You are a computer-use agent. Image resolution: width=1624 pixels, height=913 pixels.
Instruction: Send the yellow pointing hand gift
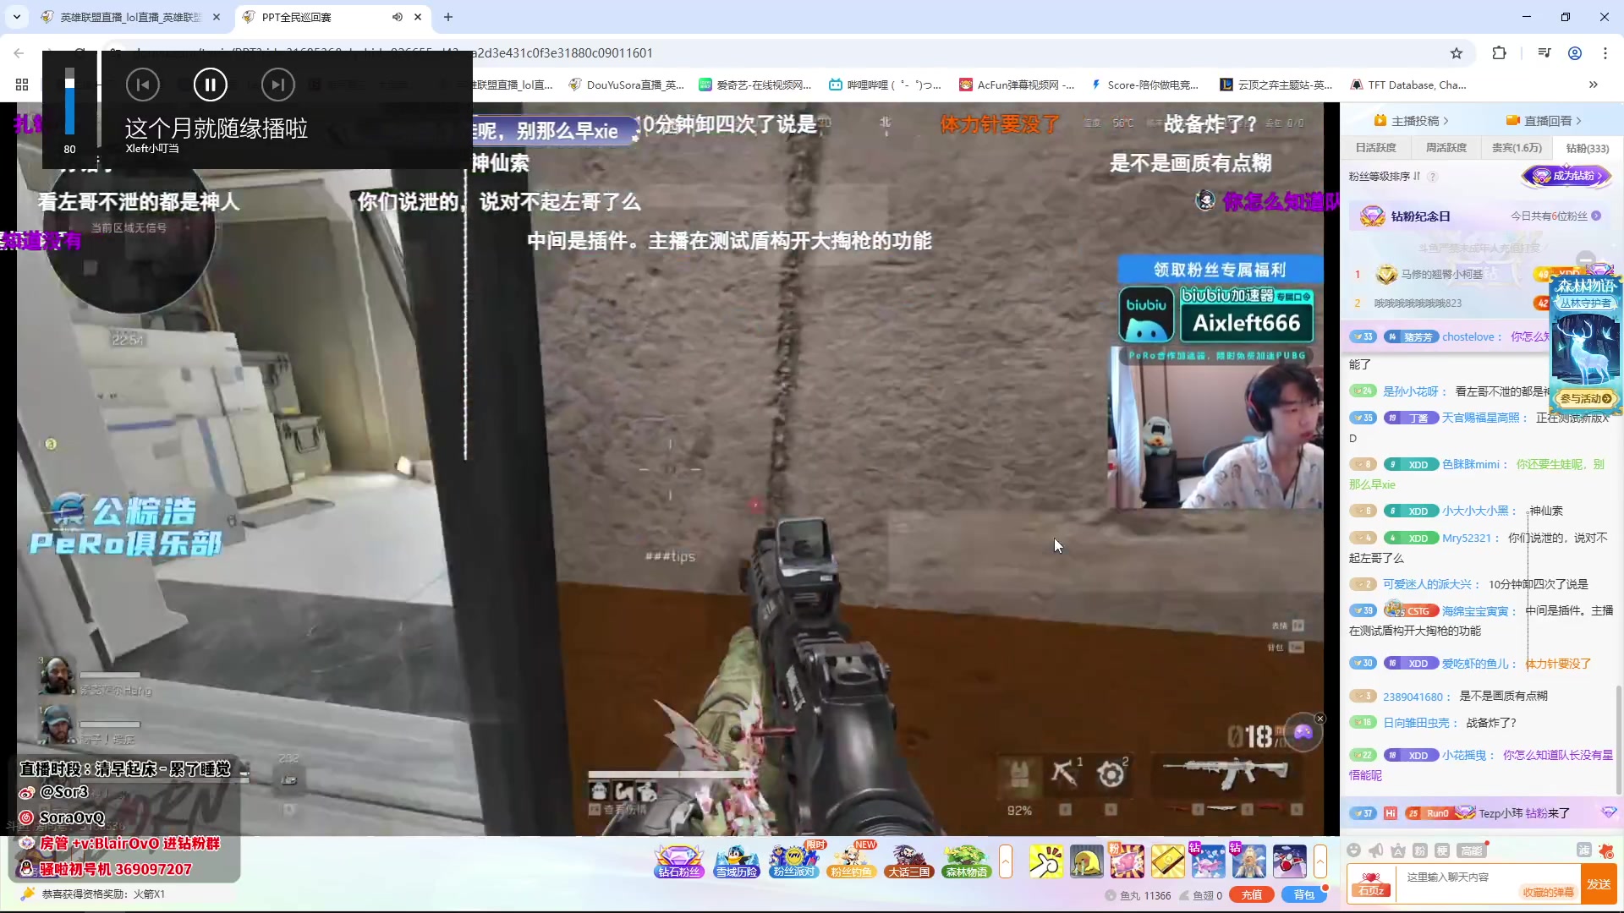tap(1045, 861)
